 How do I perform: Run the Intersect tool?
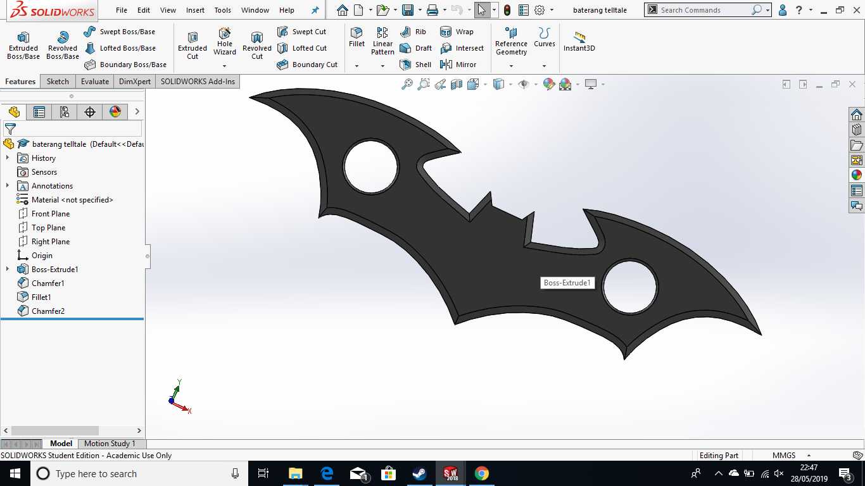click(462, 48)
